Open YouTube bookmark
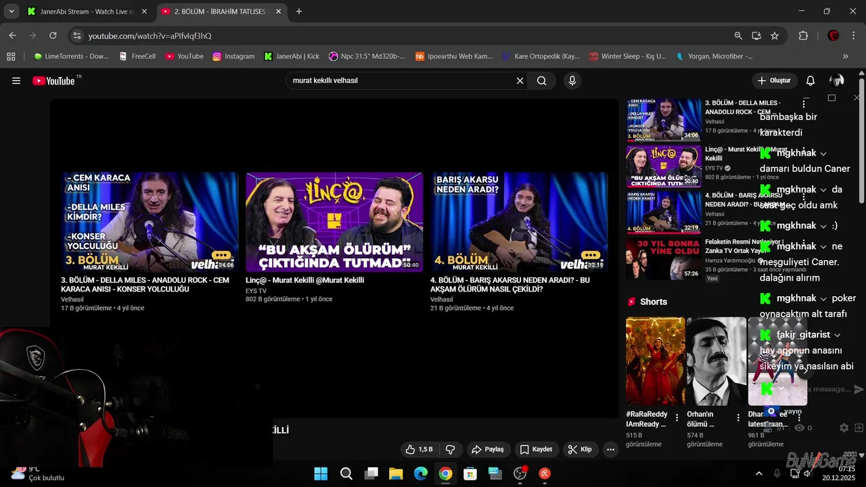The height and width of the screenshot is (487, 866). click(x=184, y=56)
